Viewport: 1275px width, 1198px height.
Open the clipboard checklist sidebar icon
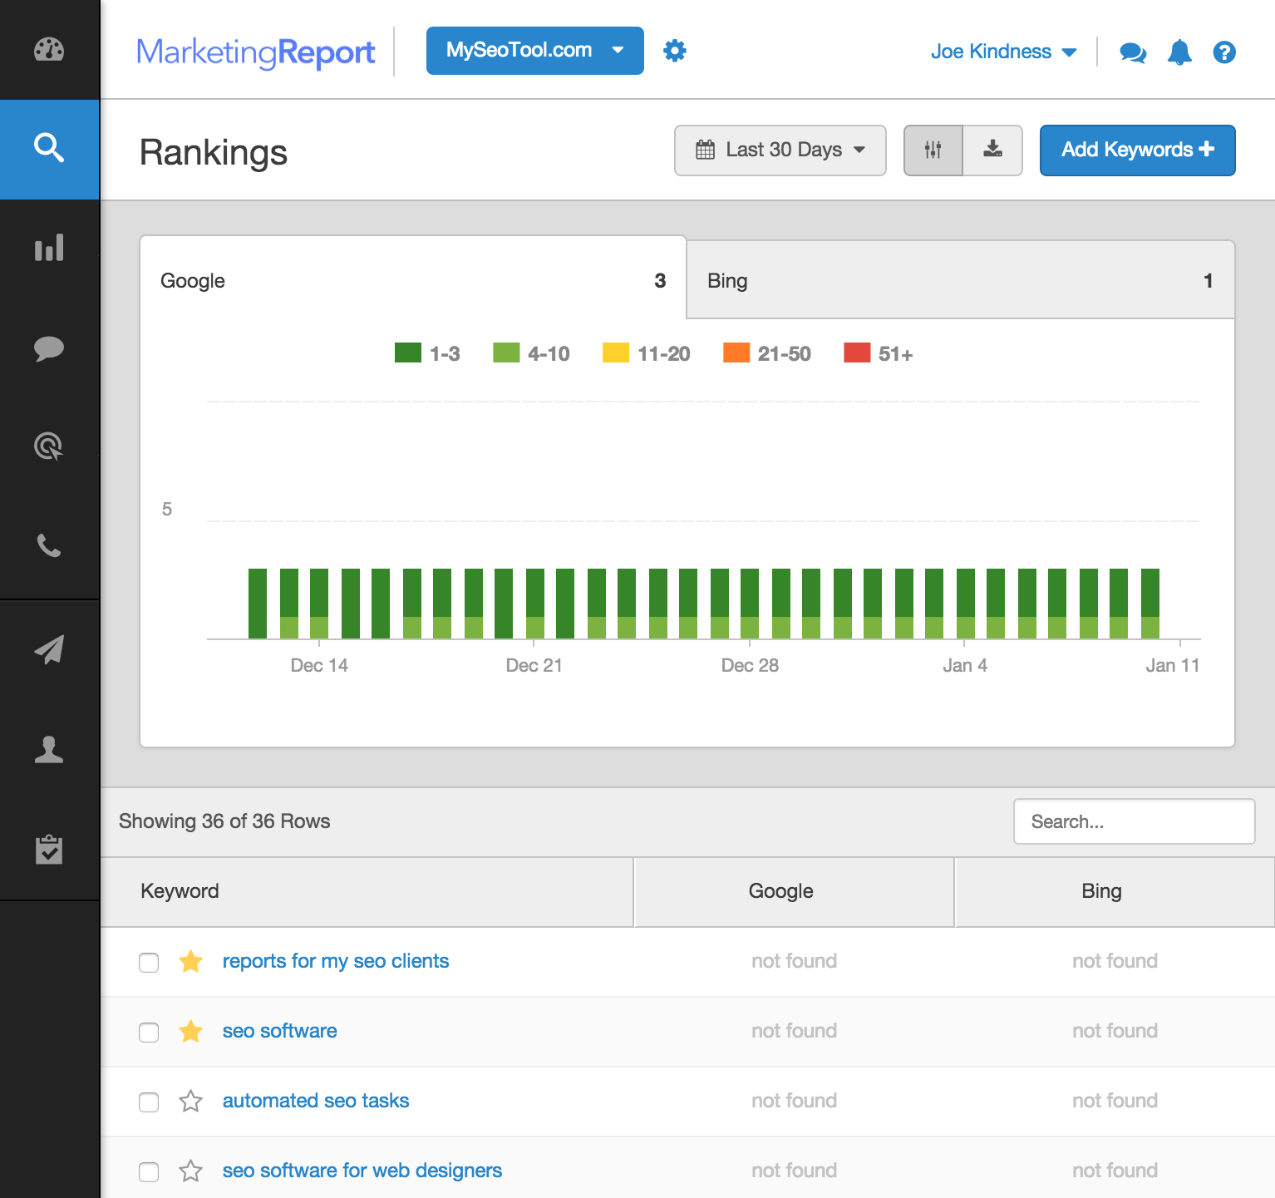(49, 849)
